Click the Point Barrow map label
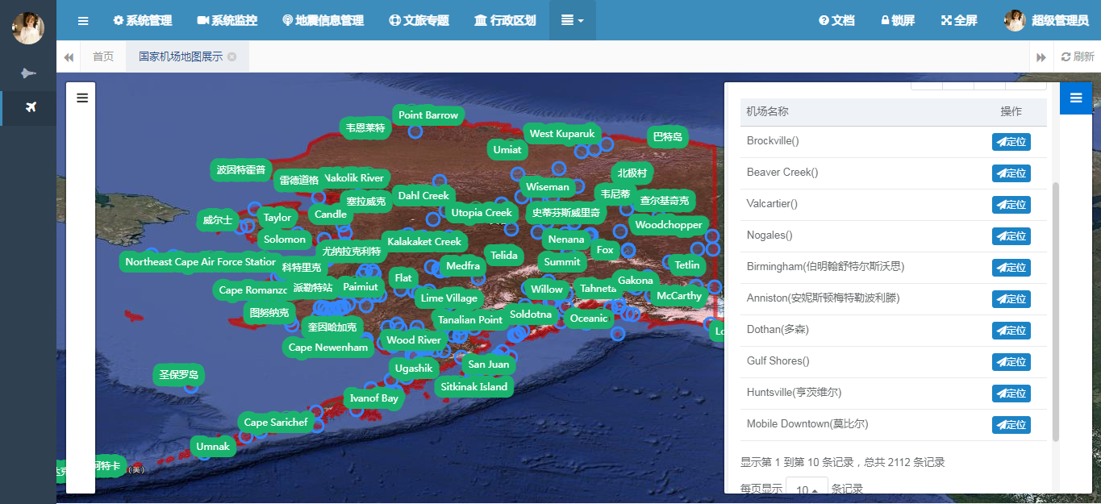The image size is (1101, 504). (428, 115)
